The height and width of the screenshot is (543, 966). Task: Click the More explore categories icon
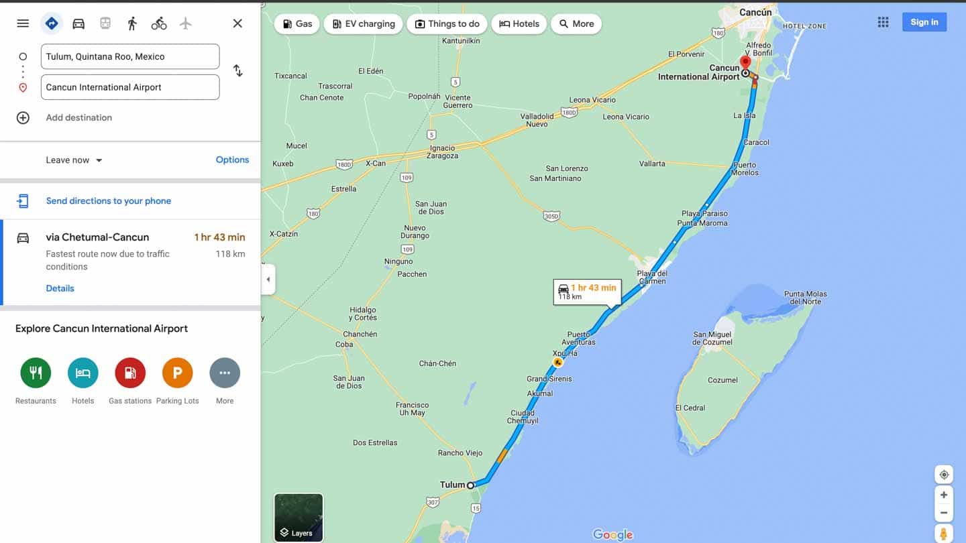(x=225, y=373)
